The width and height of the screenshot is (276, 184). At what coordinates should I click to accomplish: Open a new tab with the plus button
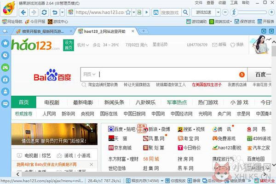144,31
